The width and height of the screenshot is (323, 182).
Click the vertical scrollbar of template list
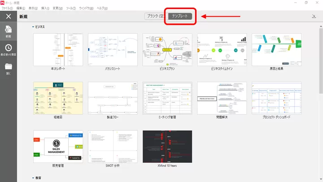click(320, 67)
